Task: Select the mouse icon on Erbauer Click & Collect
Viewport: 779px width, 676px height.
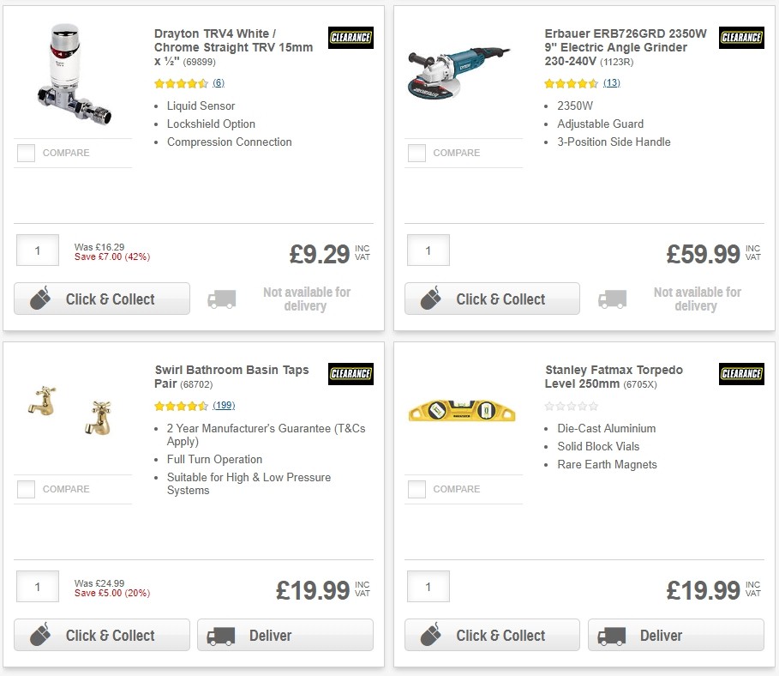Action: point(429,299)
